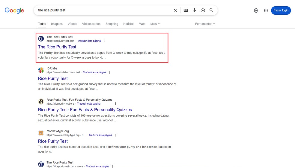Open the Google apps grid
This screenshot has width=295, height=168.
click(266, 11)
